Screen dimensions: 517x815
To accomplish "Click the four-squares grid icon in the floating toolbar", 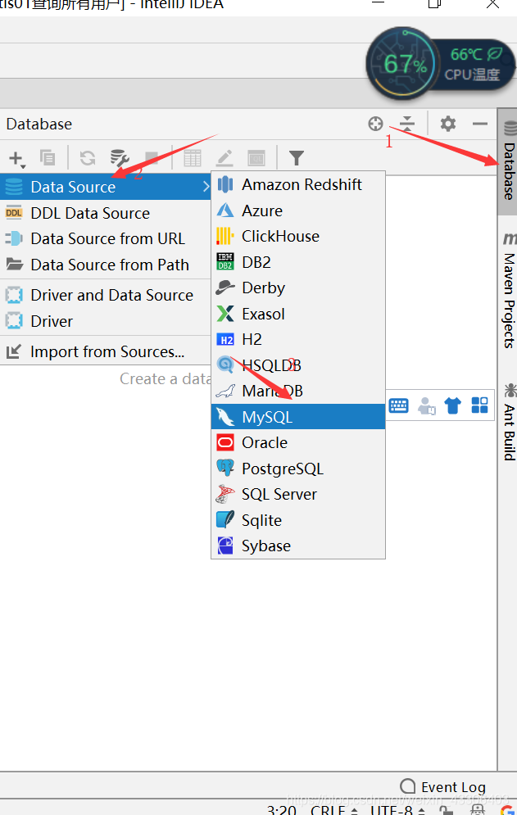I will coord(479,405).
